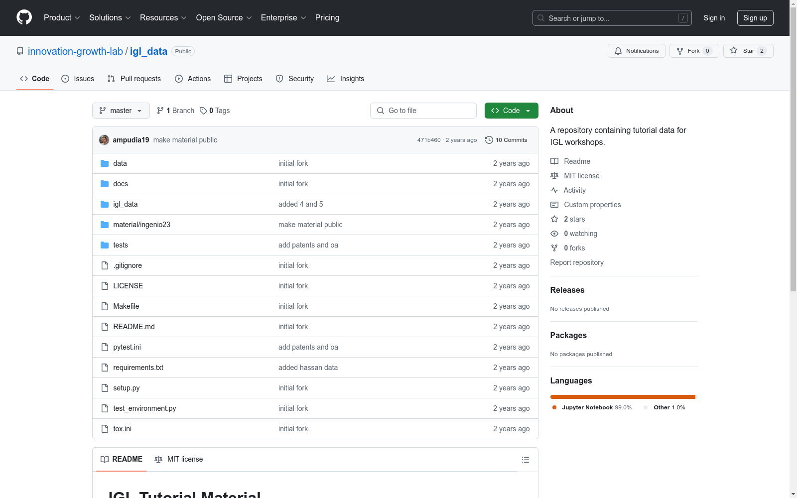Screen dimensions: 797x498
Task: Click the docs folder icon
Action: coord(105,184)
